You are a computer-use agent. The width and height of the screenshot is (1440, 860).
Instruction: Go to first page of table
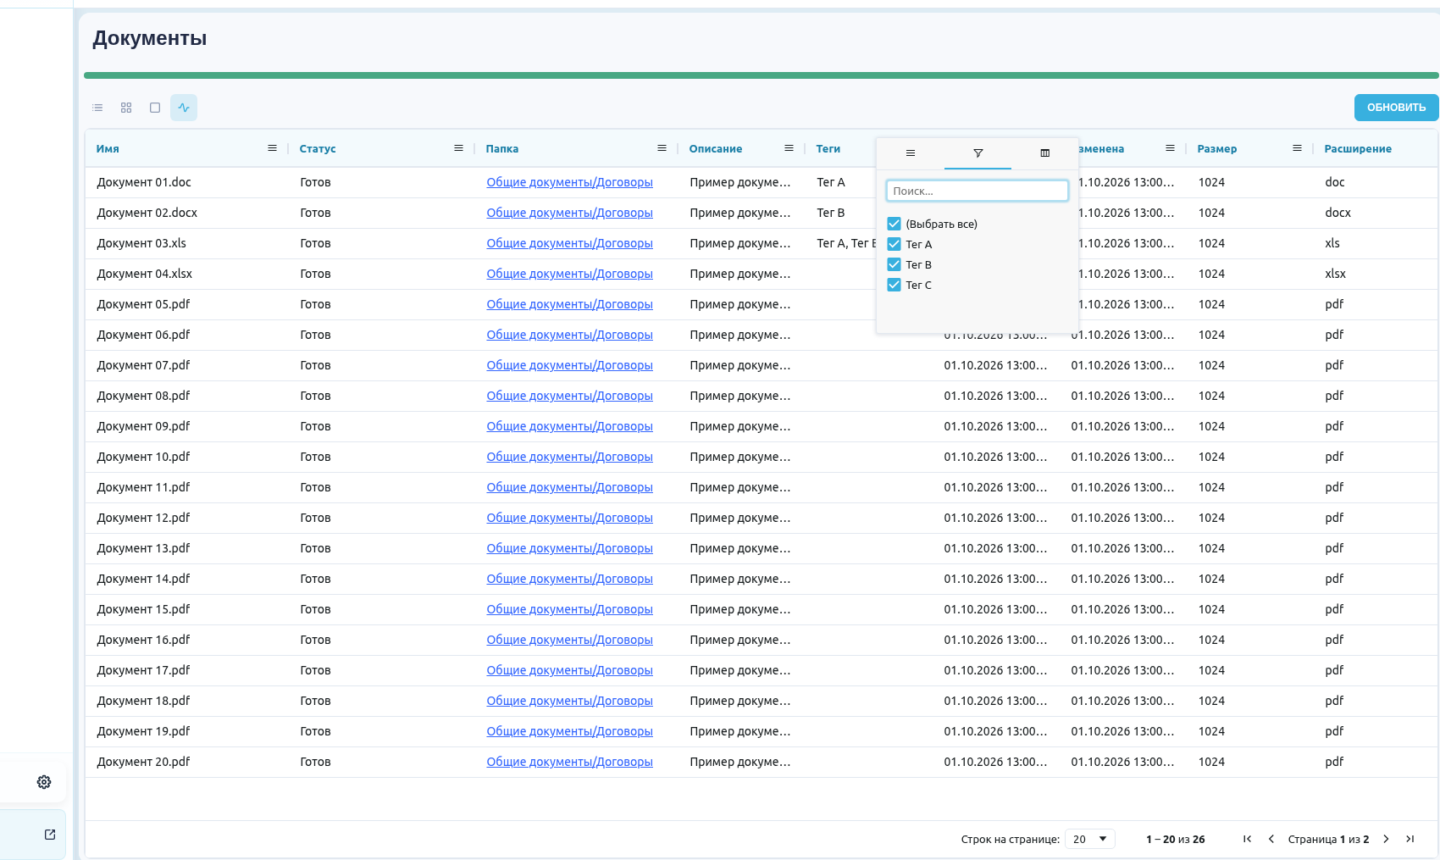click(1247, 839)
